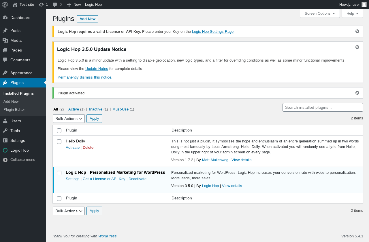Open Matt Mullenweg author link
The width and height of the screenshot is (369, 242).
215,160
